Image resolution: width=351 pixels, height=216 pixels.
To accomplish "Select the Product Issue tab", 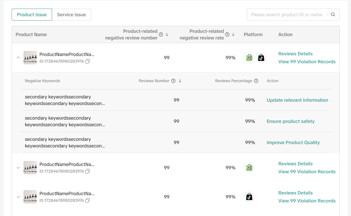I will tap(32, 15).
